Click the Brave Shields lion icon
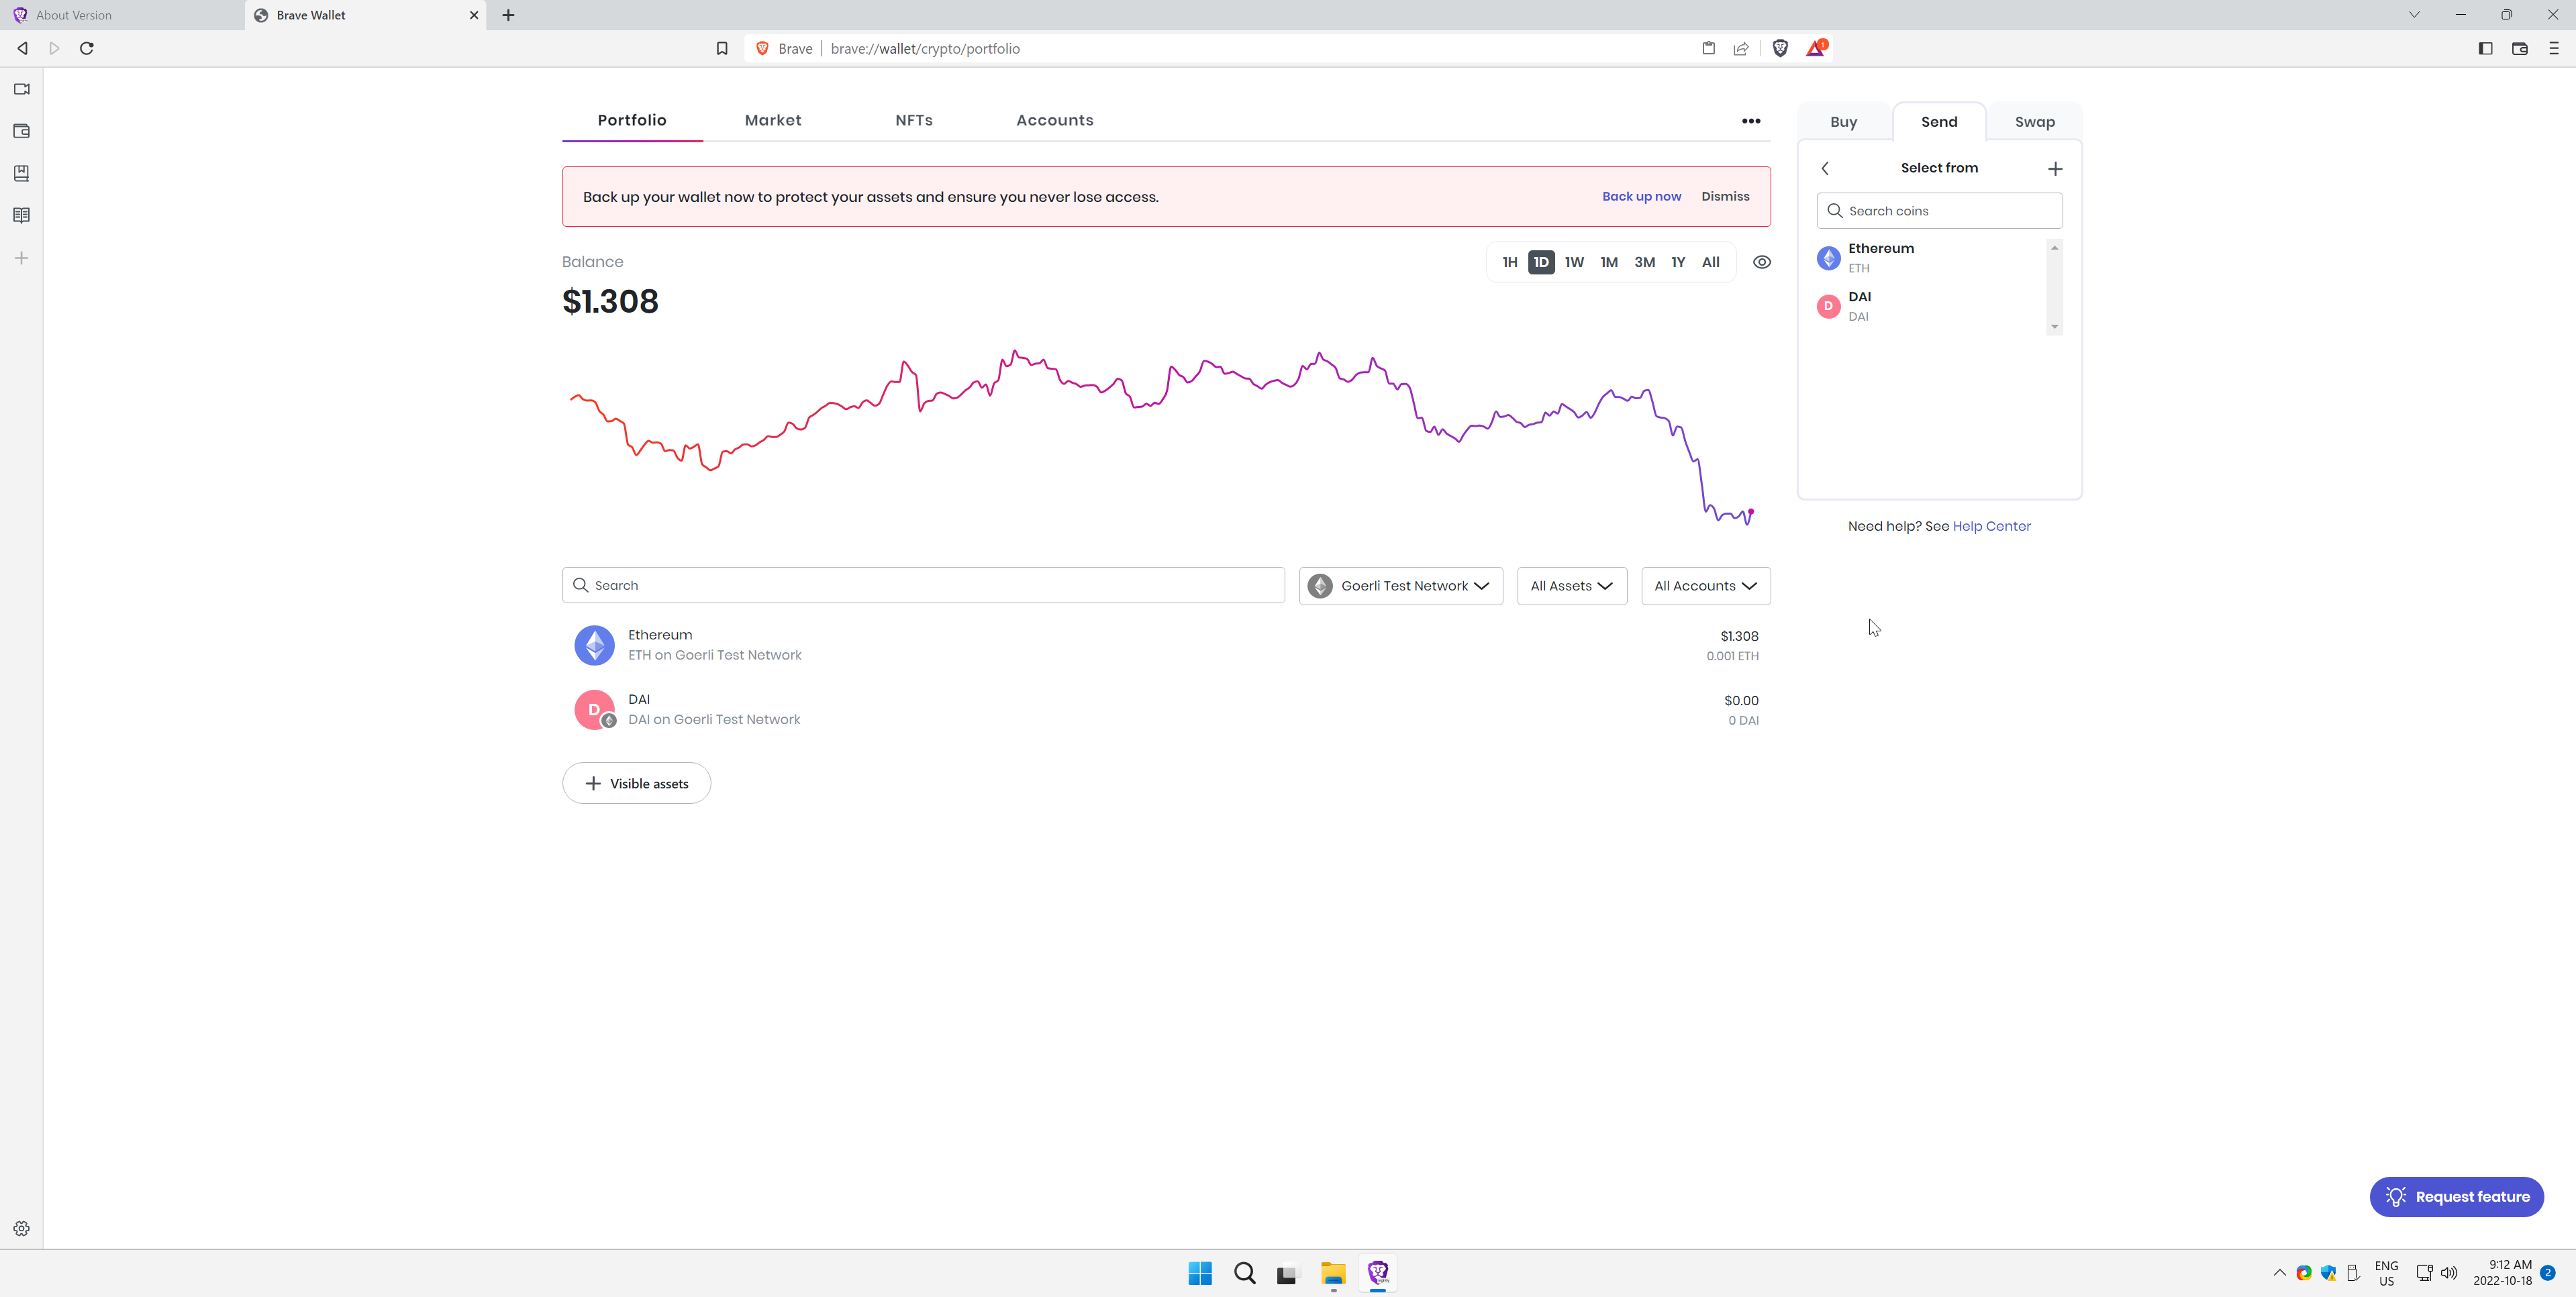The width and height of the screenshot is (2576, 1297). click(1780, 48)
